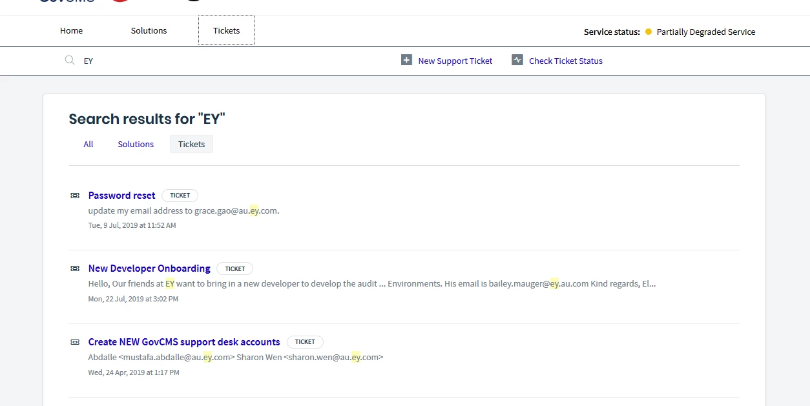Click the plus icon beside New Support Ticket
810x406 pixels.
(406, 60)
